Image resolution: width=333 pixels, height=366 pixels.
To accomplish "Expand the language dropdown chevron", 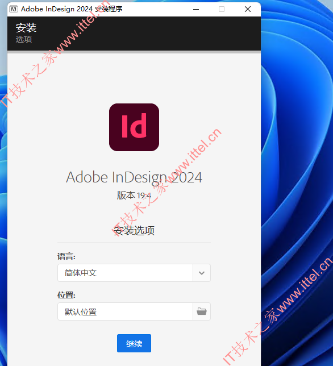I will click(x=202, y=273).
